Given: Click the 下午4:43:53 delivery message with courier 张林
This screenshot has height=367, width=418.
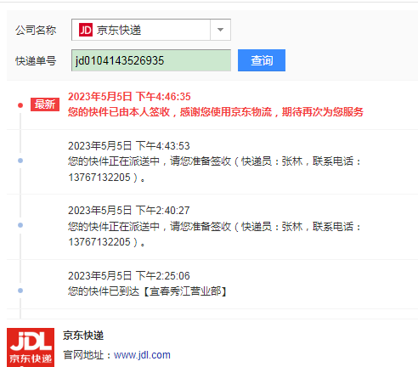Looking at the screenshot, I should [215, 169].
